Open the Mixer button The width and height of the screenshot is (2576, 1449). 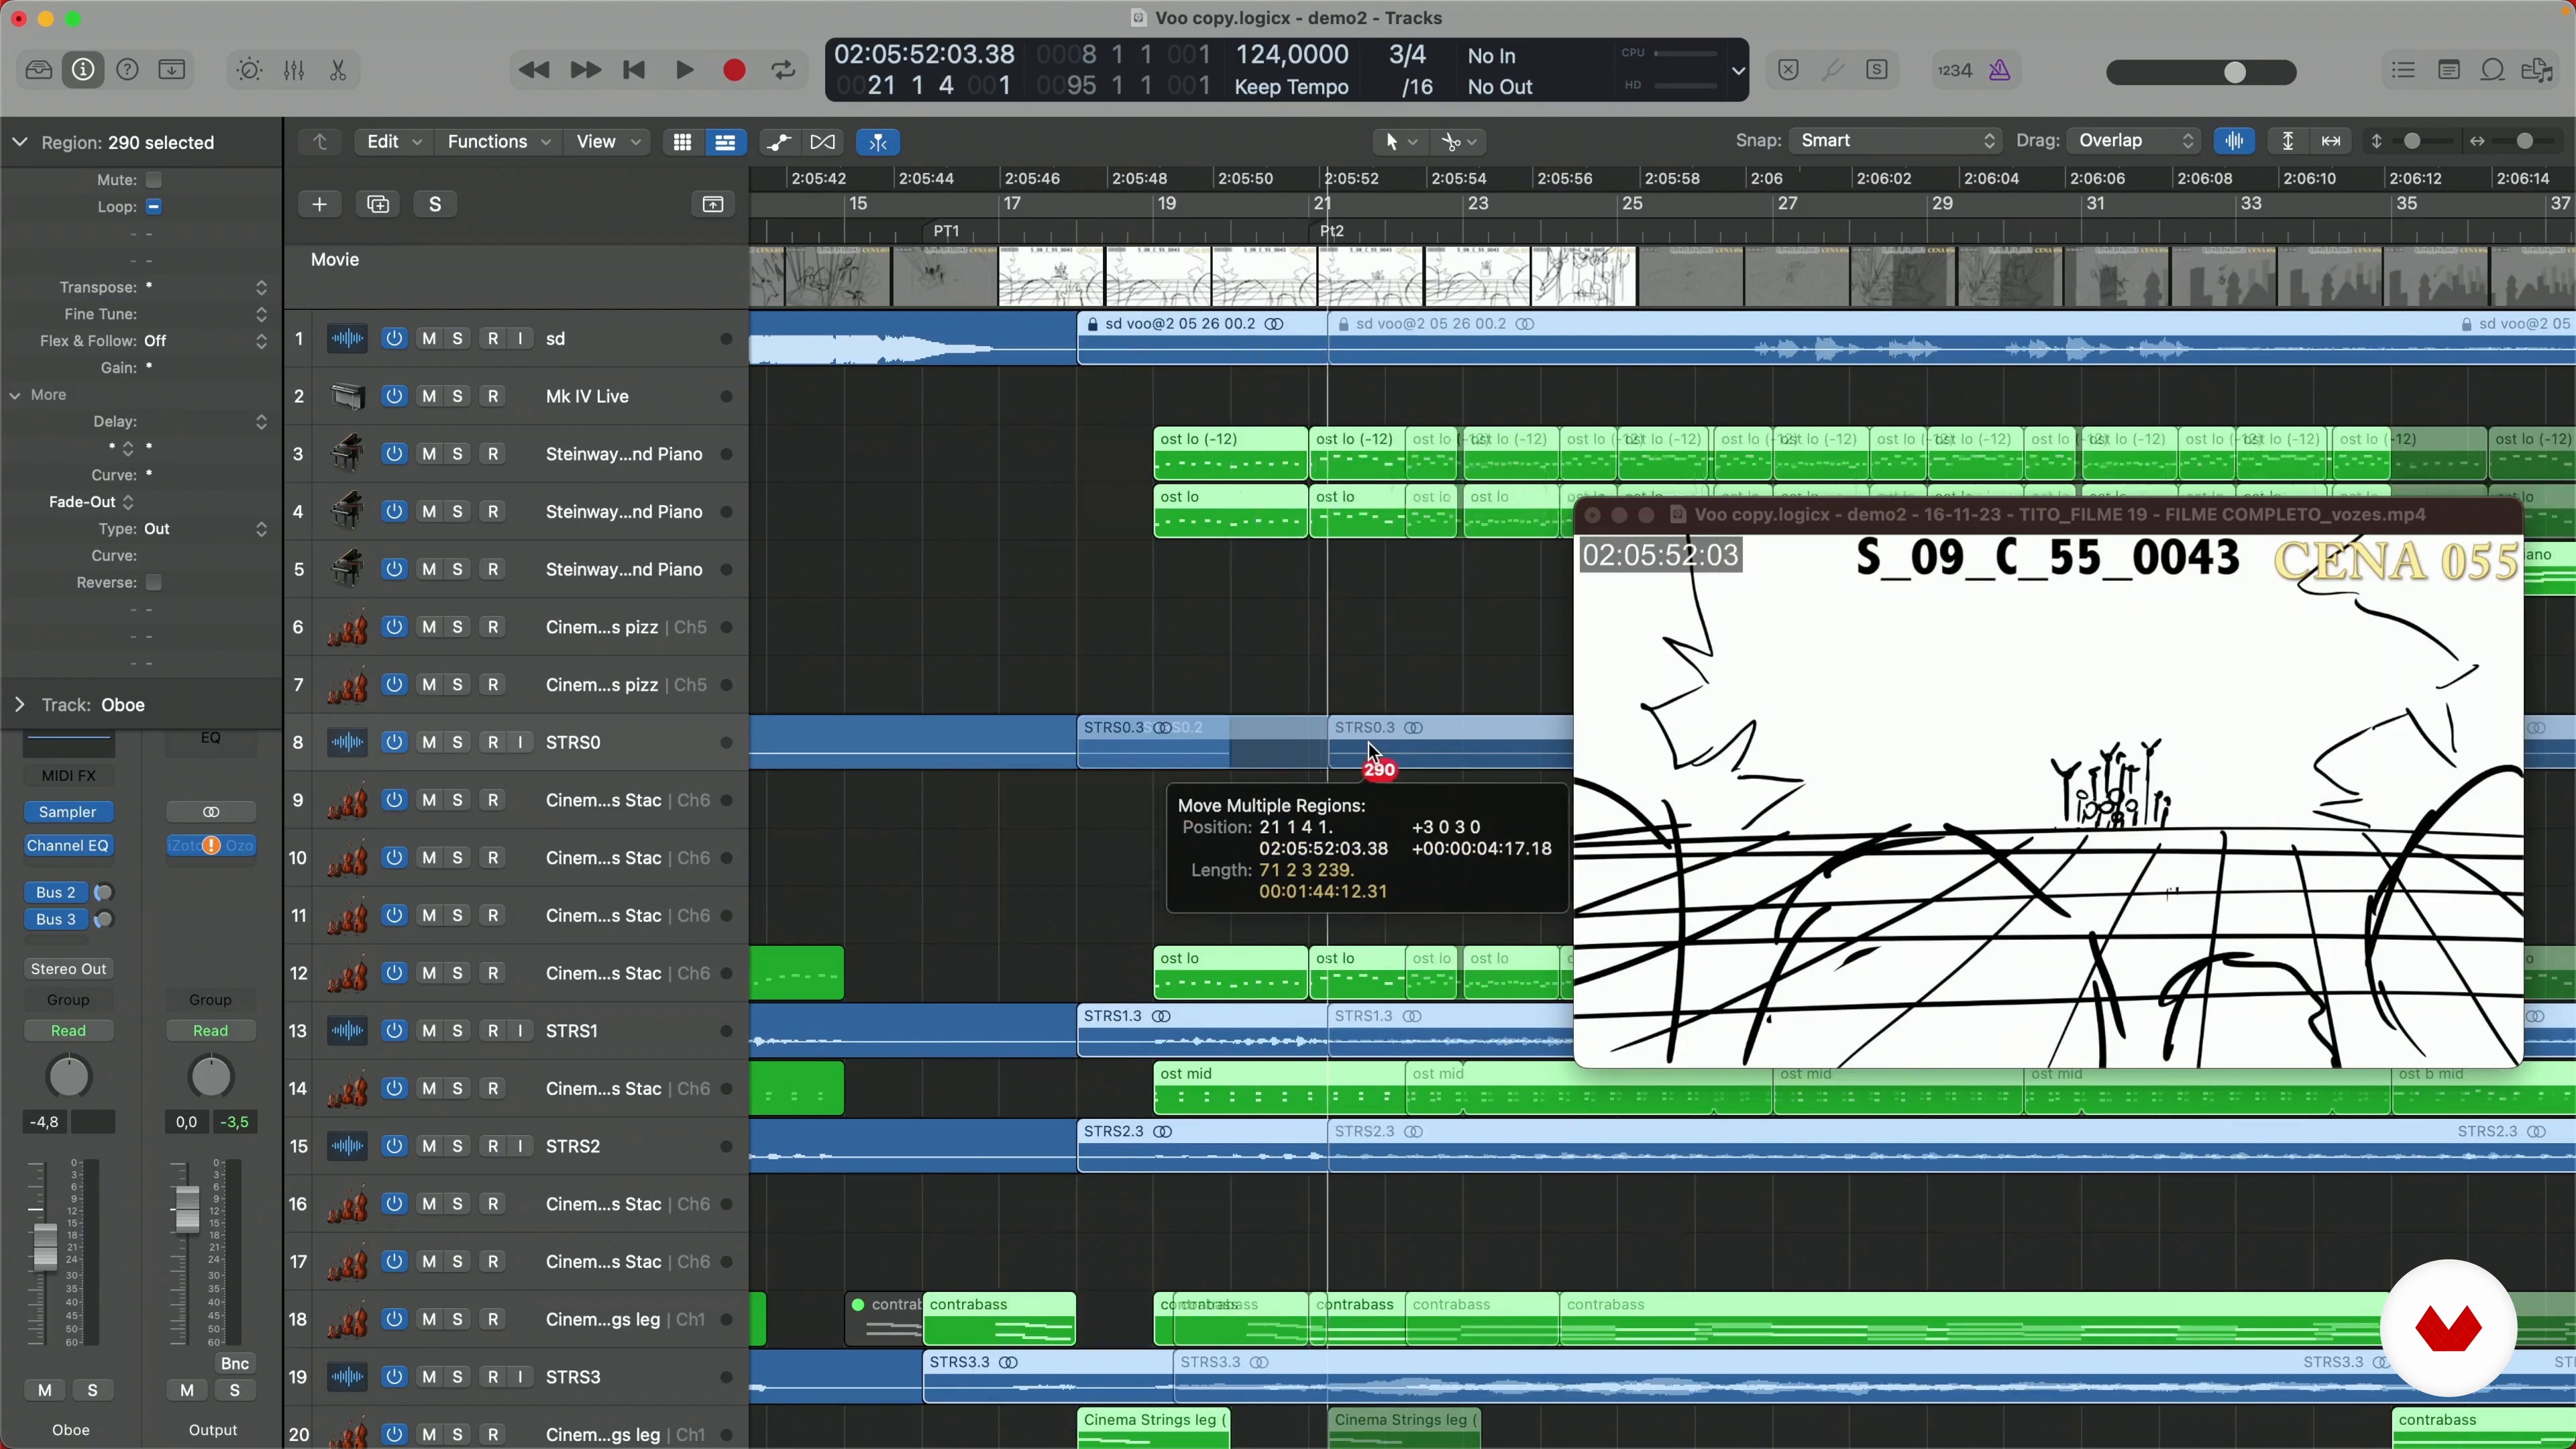[294, 70]
